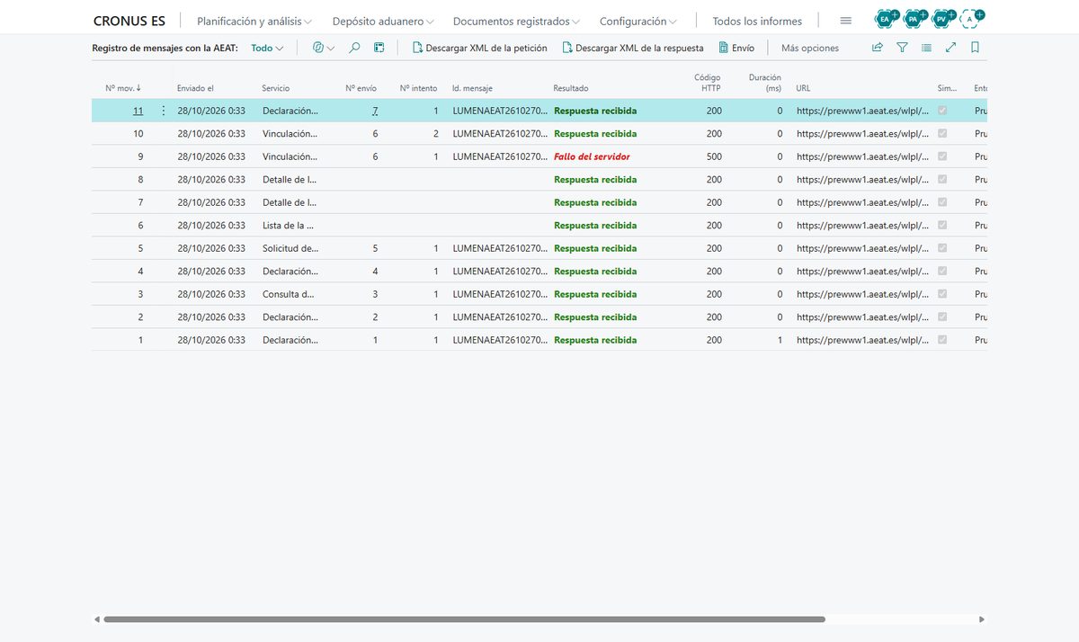Click the analysis mode icon beside search
The height and width of the screenshot is (642, 1079).
[379, 48]
